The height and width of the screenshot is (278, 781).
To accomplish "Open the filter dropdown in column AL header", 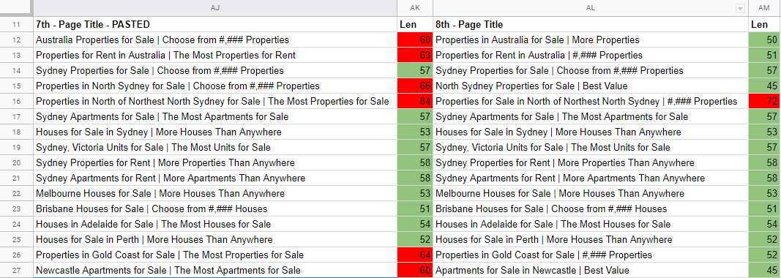I will point(740,9).
